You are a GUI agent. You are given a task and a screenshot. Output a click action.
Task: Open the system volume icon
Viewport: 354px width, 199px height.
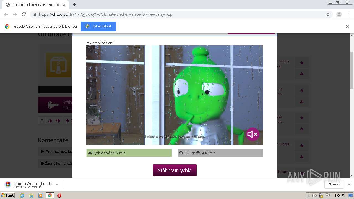click(x=314, y=195)
